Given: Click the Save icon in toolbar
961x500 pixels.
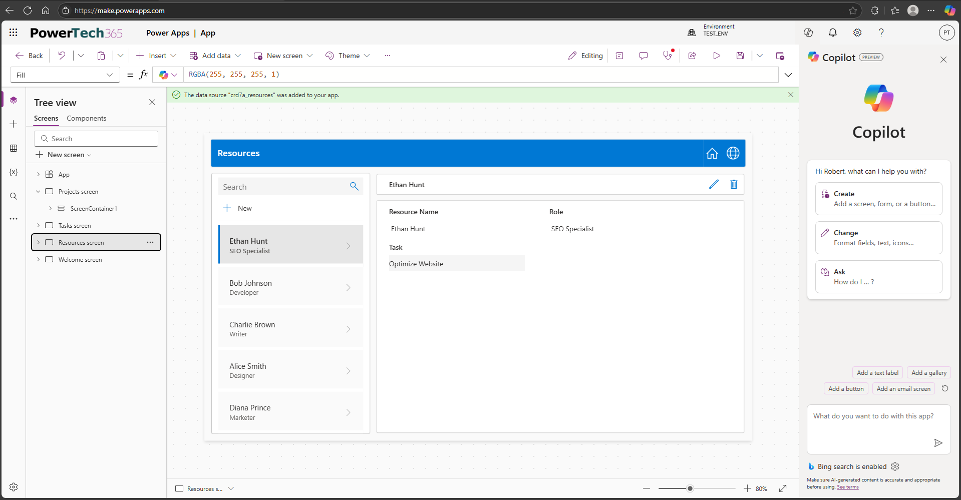Looking at the screenshot, I should click(740, 56).
